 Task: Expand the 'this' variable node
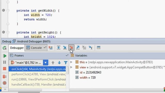[71, 62]
